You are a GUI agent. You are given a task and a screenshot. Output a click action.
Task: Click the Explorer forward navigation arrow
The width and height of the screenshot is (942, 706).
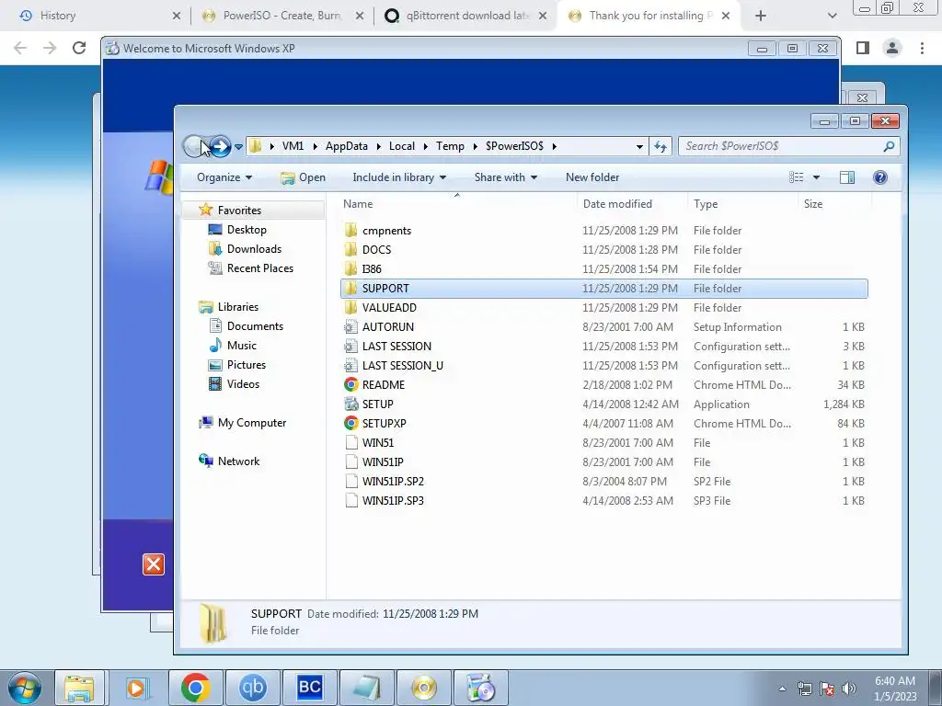220,146
